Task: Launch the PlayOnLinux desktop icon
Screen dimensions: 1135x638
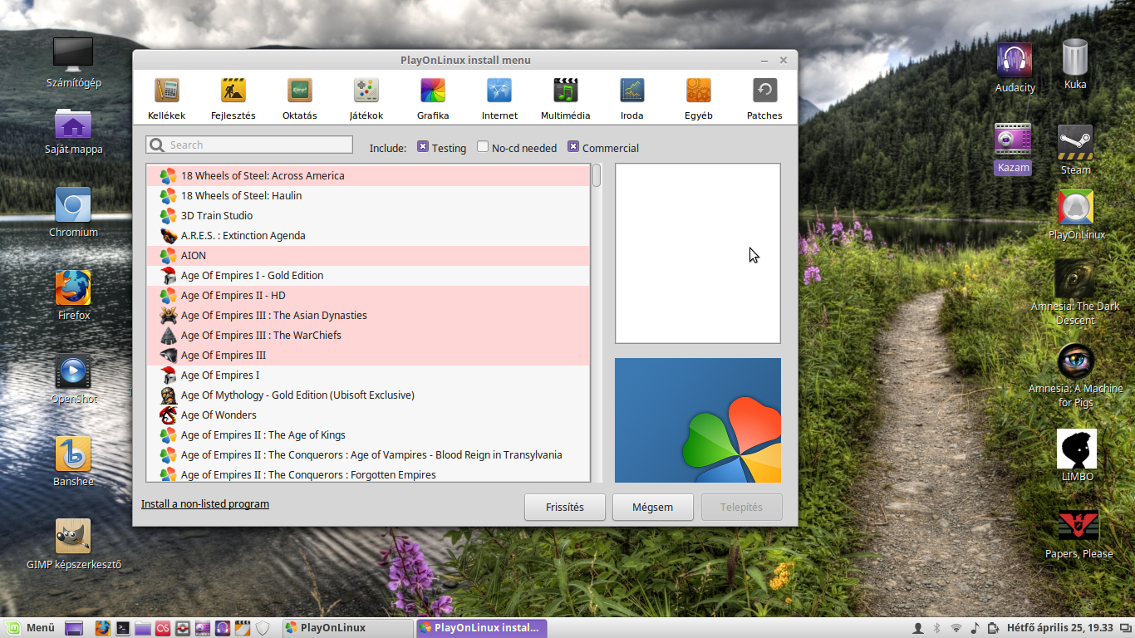Action: point(1076,214)
